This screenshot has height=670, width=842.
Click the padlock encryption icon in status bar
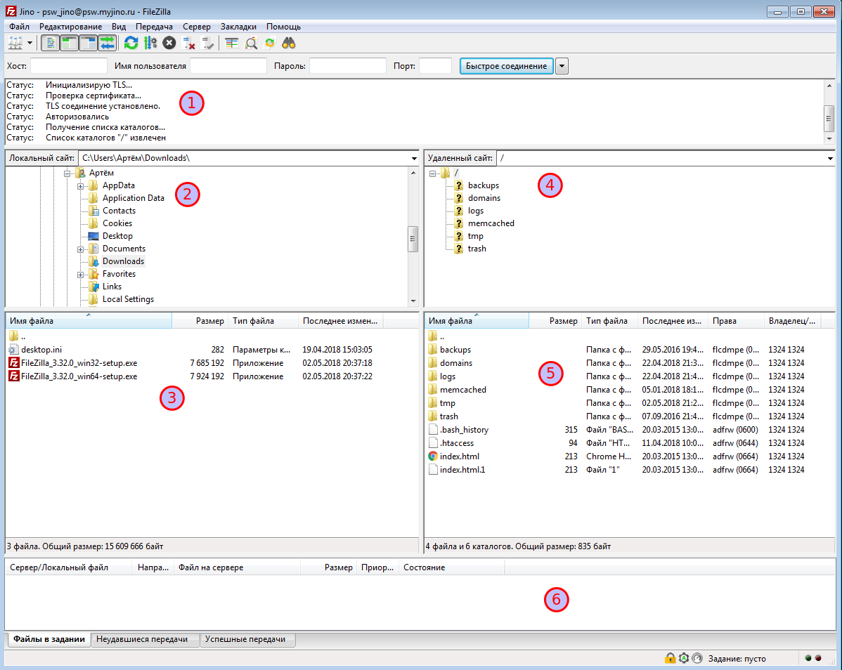[x=670, y=658]
